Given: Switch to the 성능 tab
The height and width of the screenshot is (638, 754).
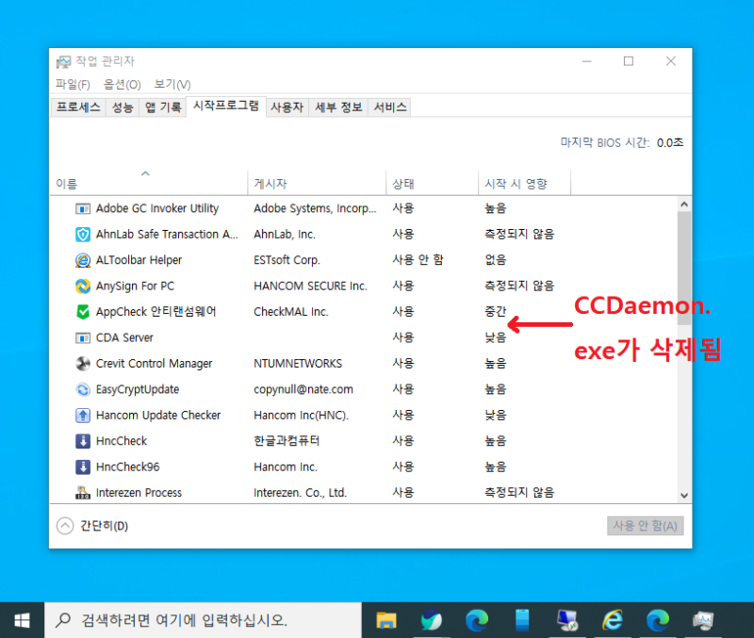Looking at the screenshot, I should (x=122, y=106).
